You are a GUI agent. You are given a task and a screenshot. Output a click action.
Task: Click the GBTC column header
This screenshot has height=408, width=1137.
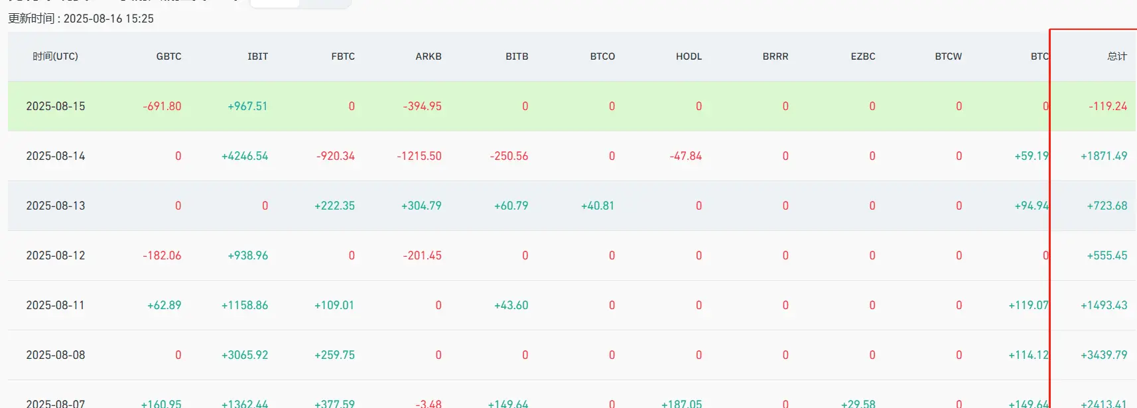click(168, 56)
